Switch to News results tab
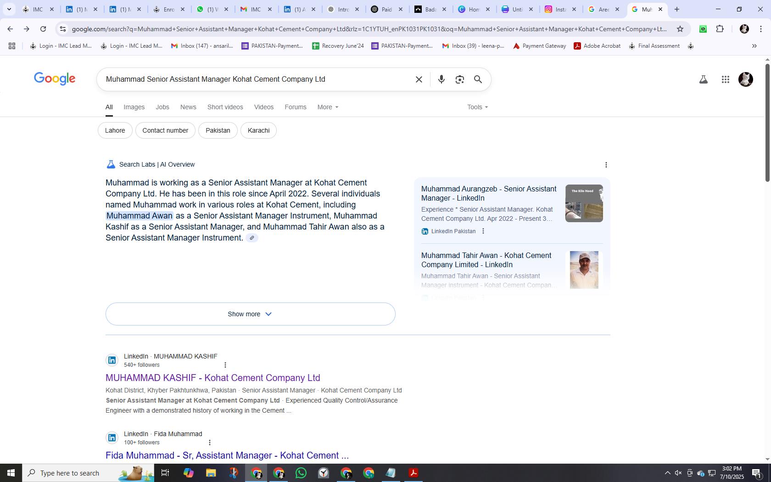The width and height of the screenshot is (771, 482). click(188, 107)
